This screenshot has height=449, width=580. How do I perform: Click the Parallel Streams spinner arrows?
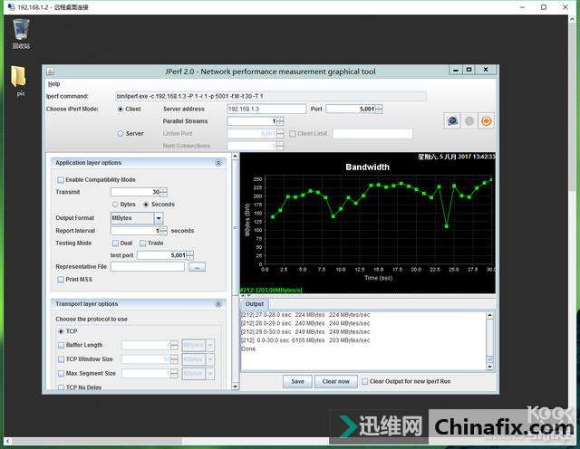click(x=280, y=121)
